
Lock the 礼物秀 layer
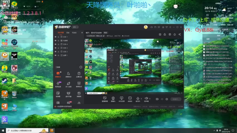pos(58,40)
